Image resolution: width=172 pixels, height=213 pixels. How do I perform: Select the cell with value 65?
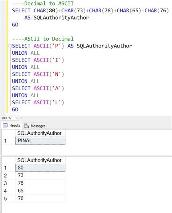coord(40,191)
